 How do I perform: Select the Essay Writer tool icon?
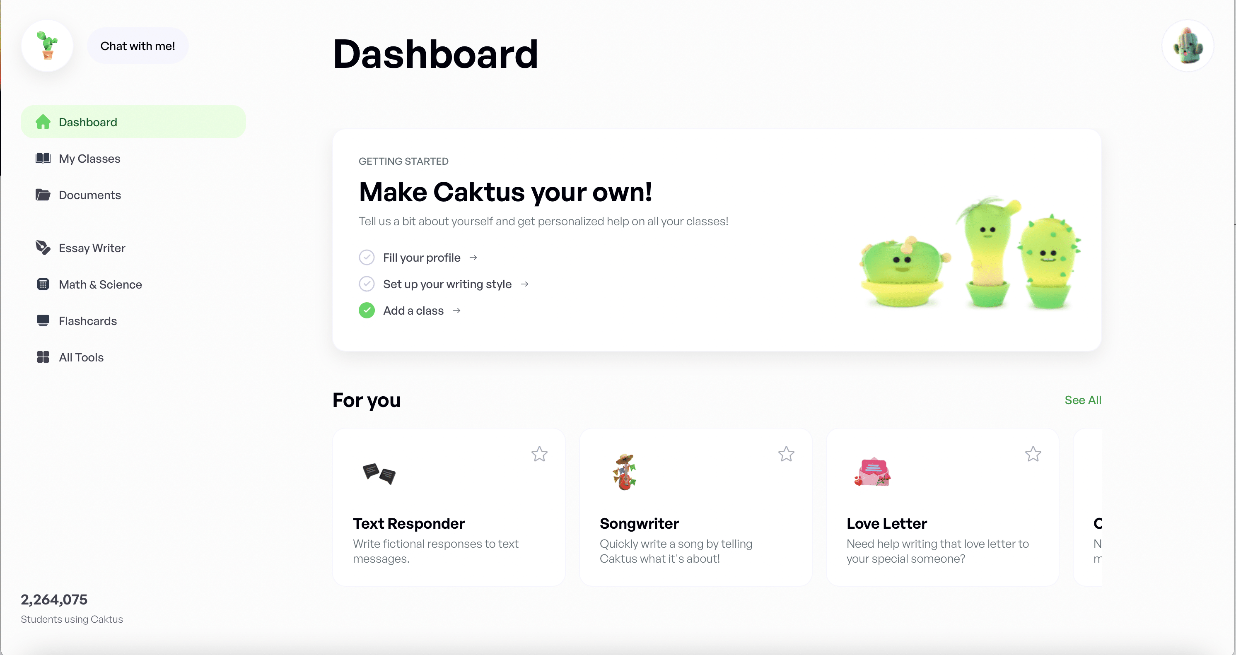pos(43,248)
